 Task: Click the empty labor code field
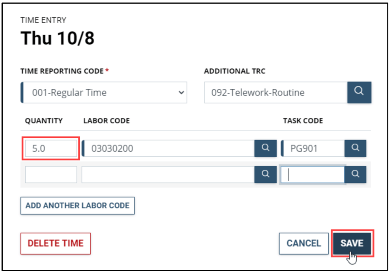(x=167, y=174)
